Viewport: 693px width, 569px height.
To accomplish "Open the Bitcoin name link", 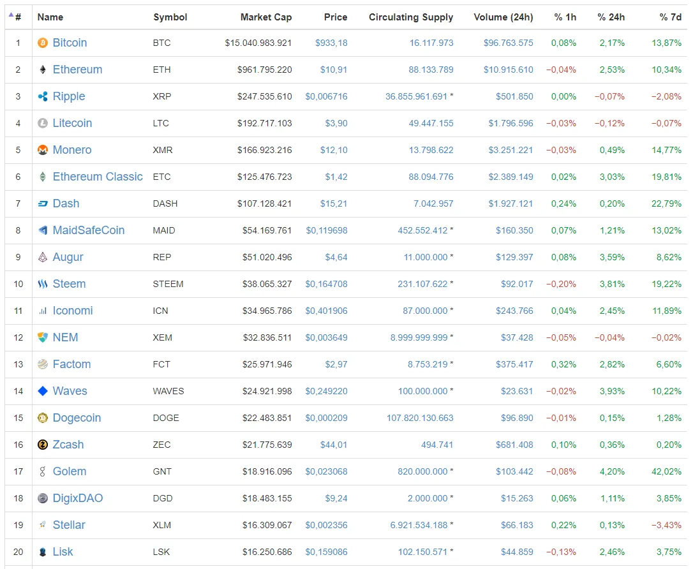I will click(70, 43).
